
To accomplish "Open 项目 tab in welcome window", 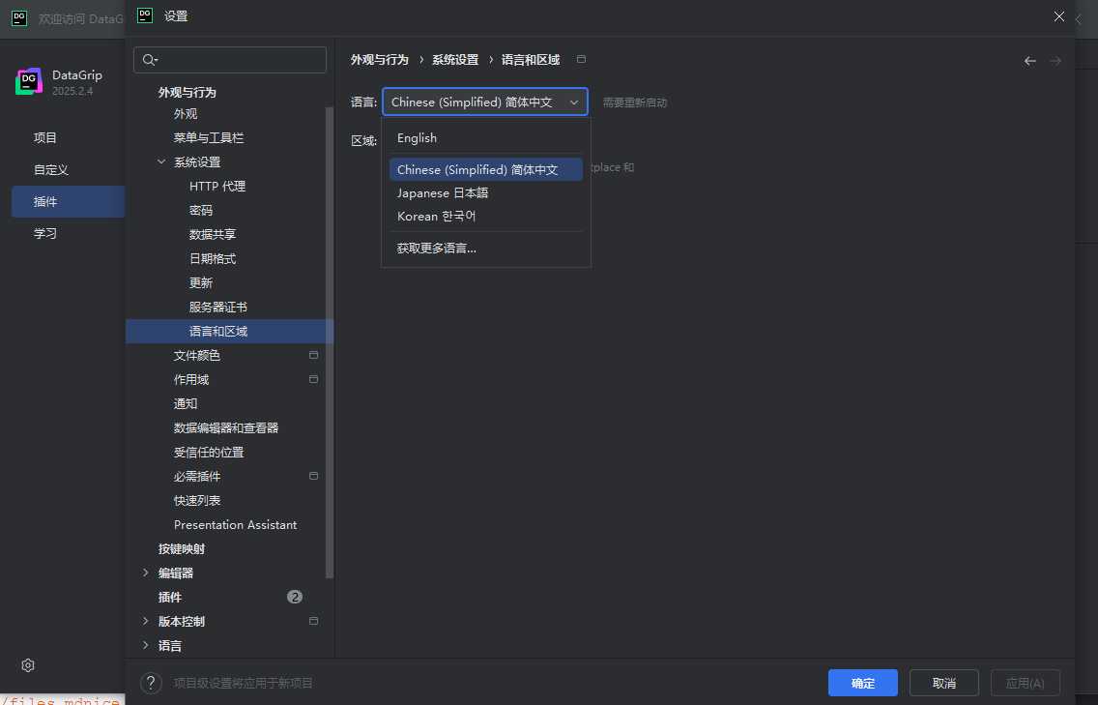I will 45,138.
